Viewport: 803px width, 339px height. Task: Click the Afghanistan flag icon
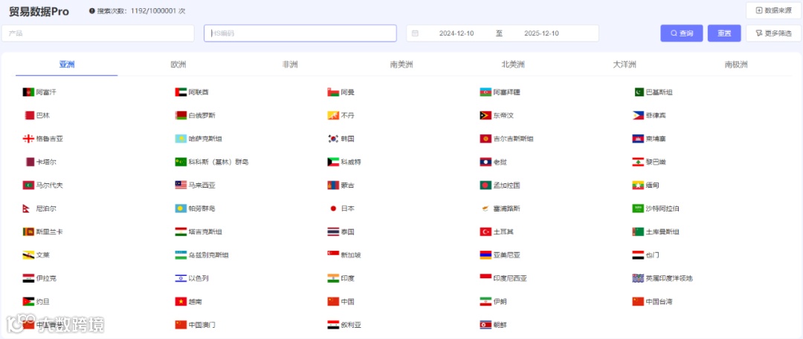point(28,92)
